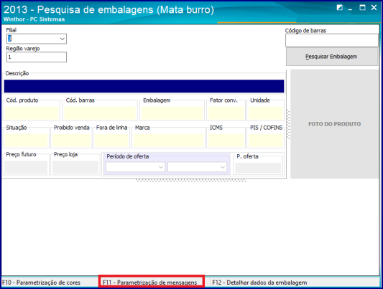Click the Preço futuro field
Screen dimensions: 383x289
coord(26,167)
